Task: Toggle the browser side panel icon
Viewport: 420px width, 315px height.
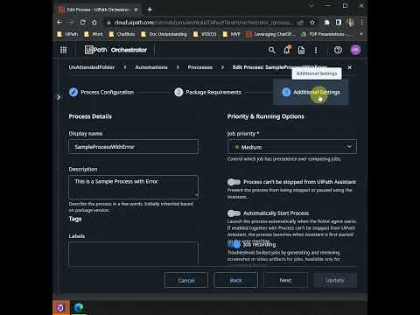Action: click(339, 22)
